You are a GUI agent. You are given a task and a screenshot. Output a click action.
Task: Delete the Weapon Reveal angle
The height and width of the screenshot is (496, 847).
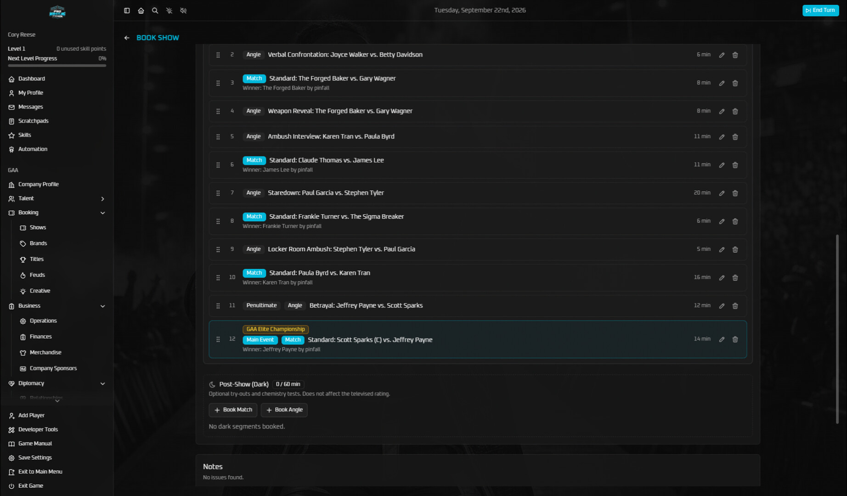[x=735, y=111]
